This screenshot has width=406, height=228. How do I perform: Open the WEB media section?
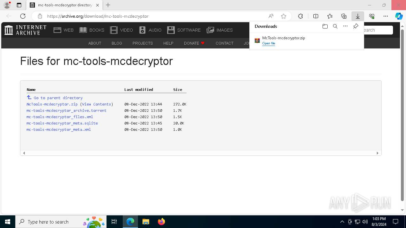pos(63,30)
